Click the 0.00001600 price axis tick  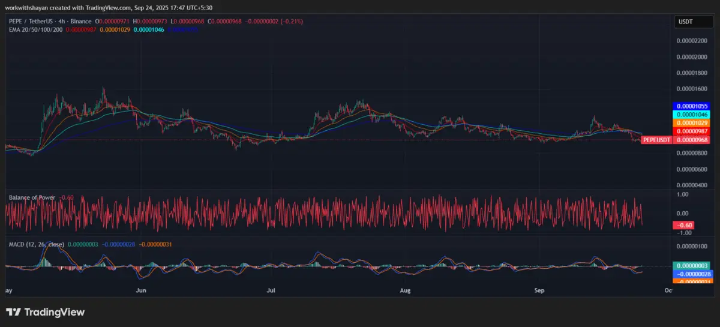(x=692, y=89)
